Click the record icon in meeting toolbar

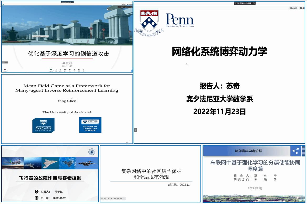click(70, 70)
